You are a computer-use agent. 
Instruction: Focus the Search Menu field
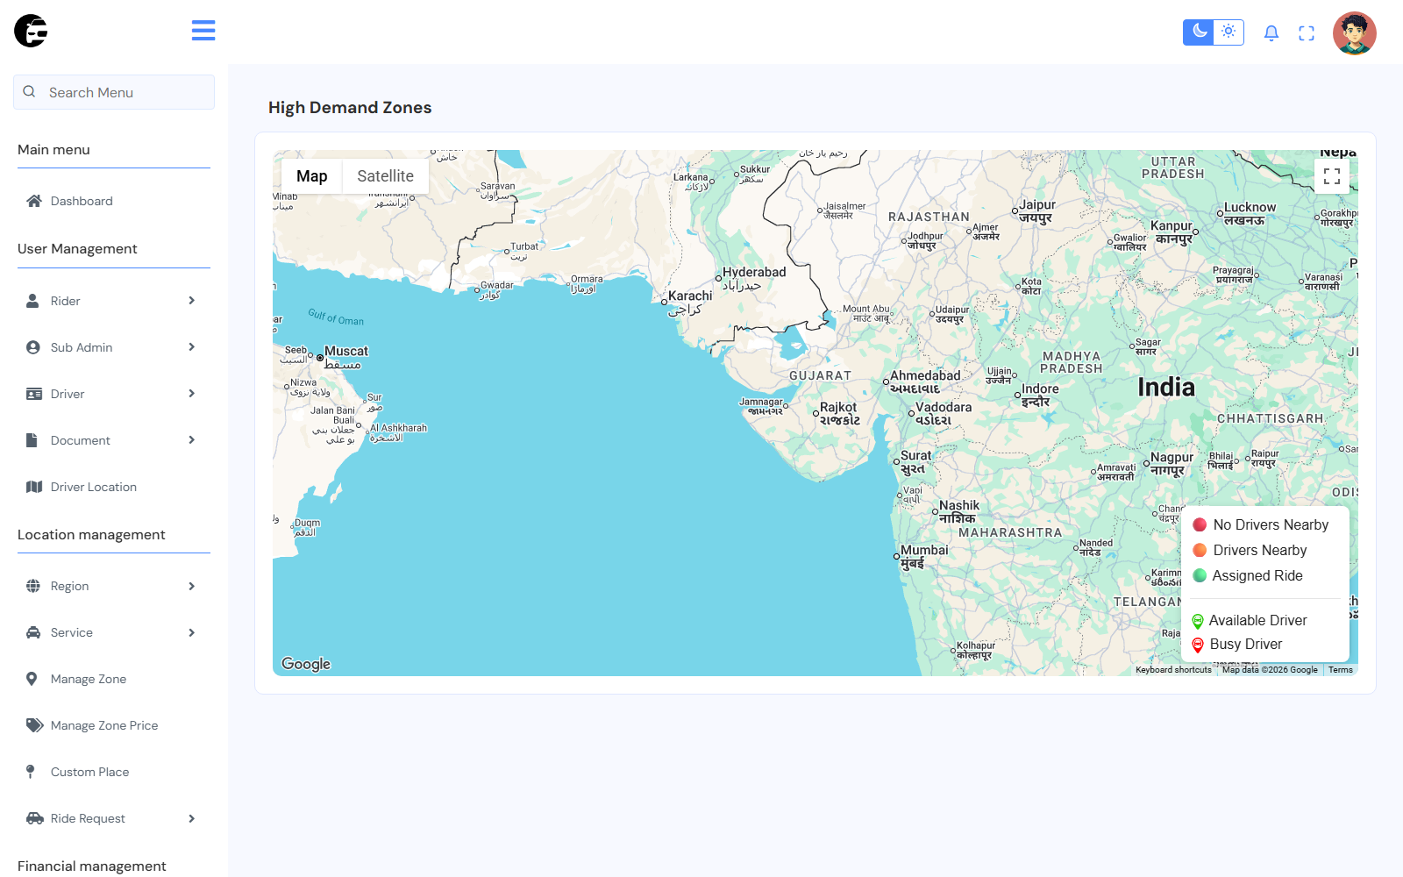[114, 92]
